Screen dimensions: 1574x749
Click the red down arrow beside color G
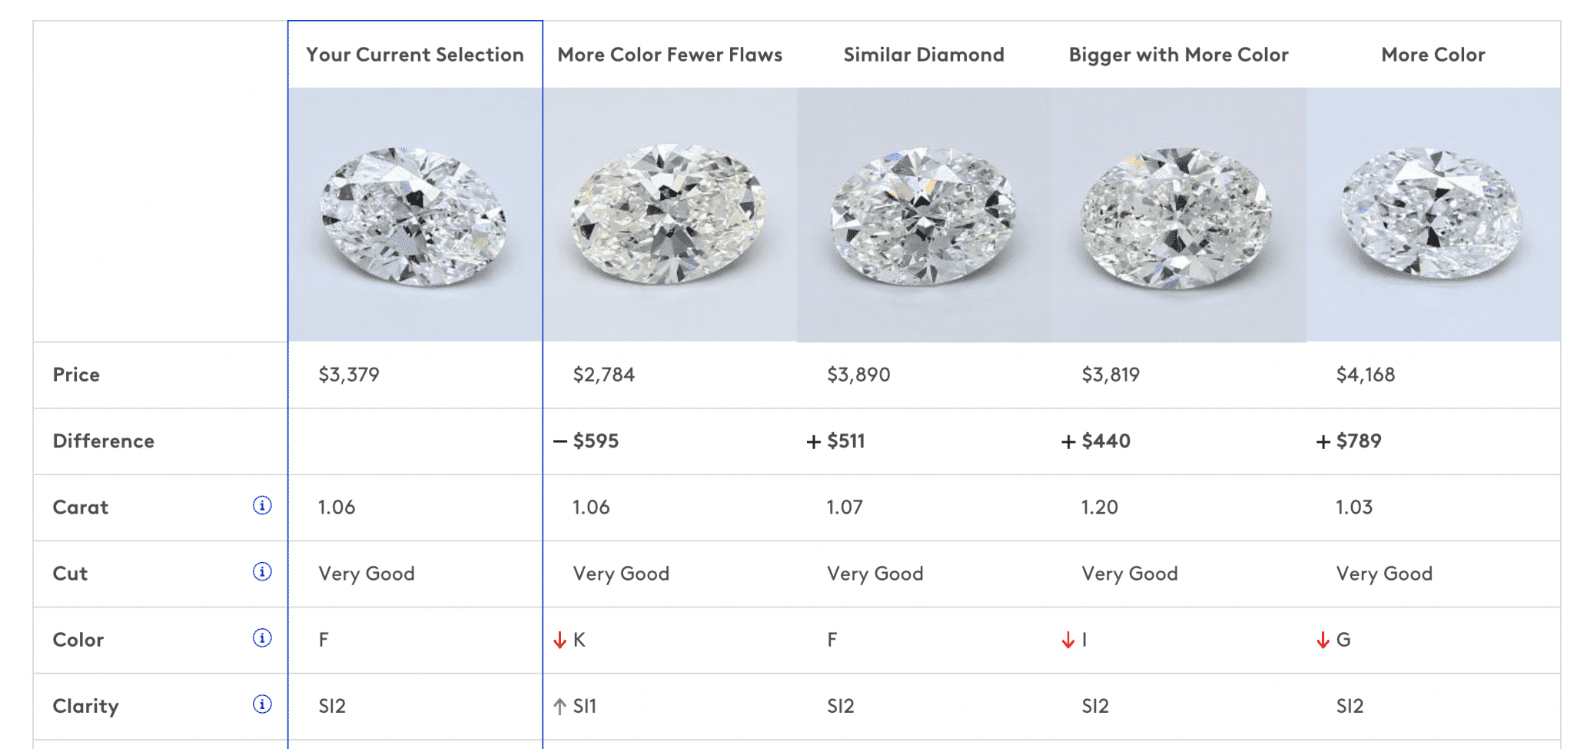(1322, 640)
